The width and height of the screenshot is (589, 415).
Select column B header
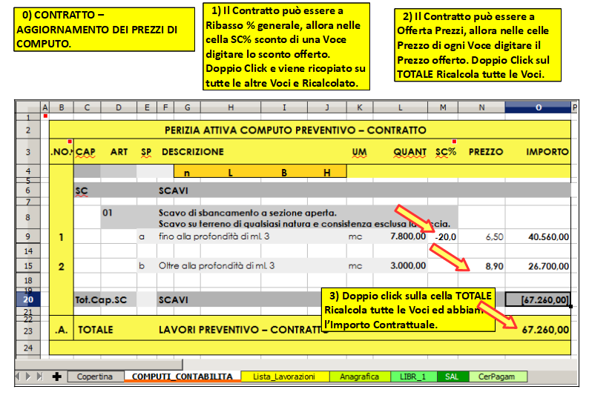click(x=62, y=107)
